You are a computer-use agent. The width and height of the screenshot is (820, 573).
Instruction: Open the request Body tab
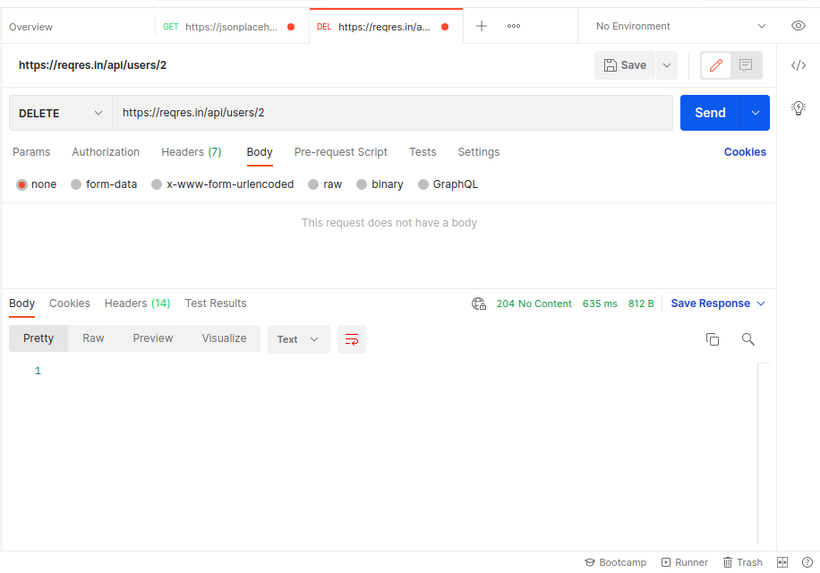260,152
